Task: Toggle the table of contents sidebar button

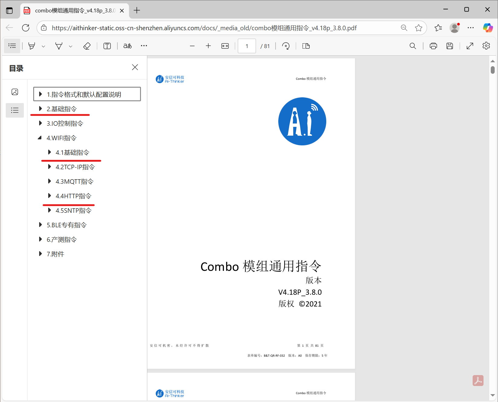Action: pos(12,46)
